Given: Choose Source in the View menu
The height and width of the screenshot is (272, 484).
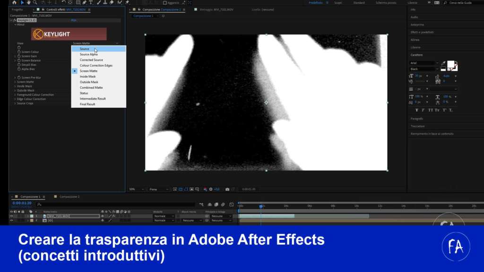Looking at the screenshot, I should (98, 49).
